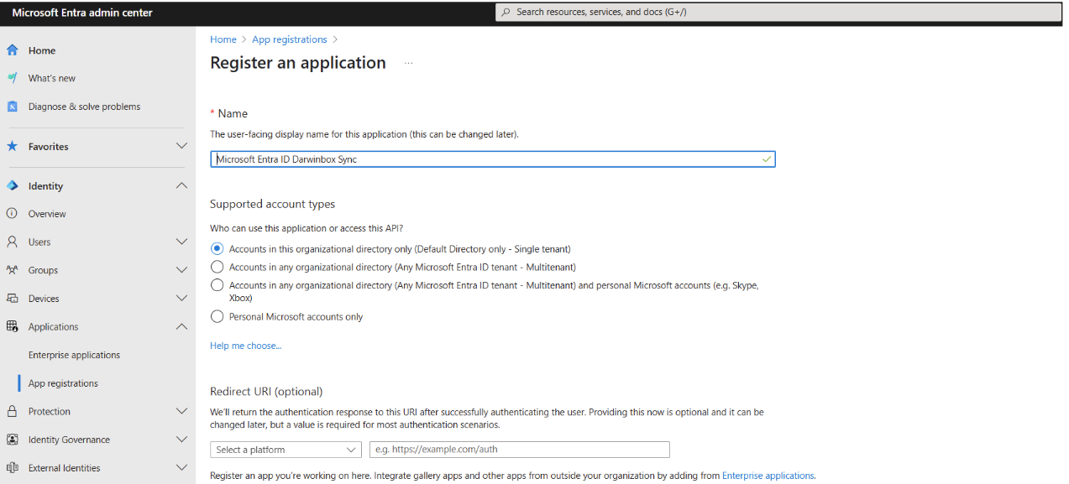The image size is (1069, 484).
Task: Open Enterprise applications in sidebar
Action: tap(74, 355)
